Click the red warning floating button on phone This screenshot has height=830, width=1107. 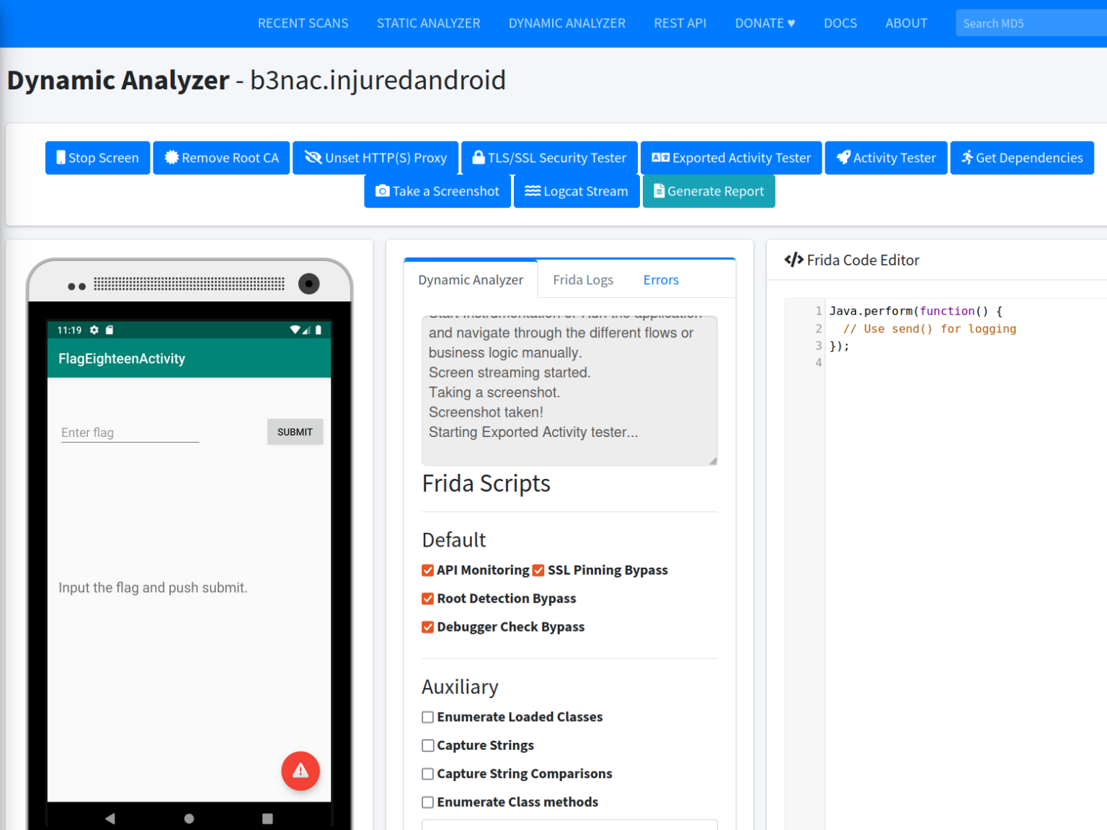point(301,771)
